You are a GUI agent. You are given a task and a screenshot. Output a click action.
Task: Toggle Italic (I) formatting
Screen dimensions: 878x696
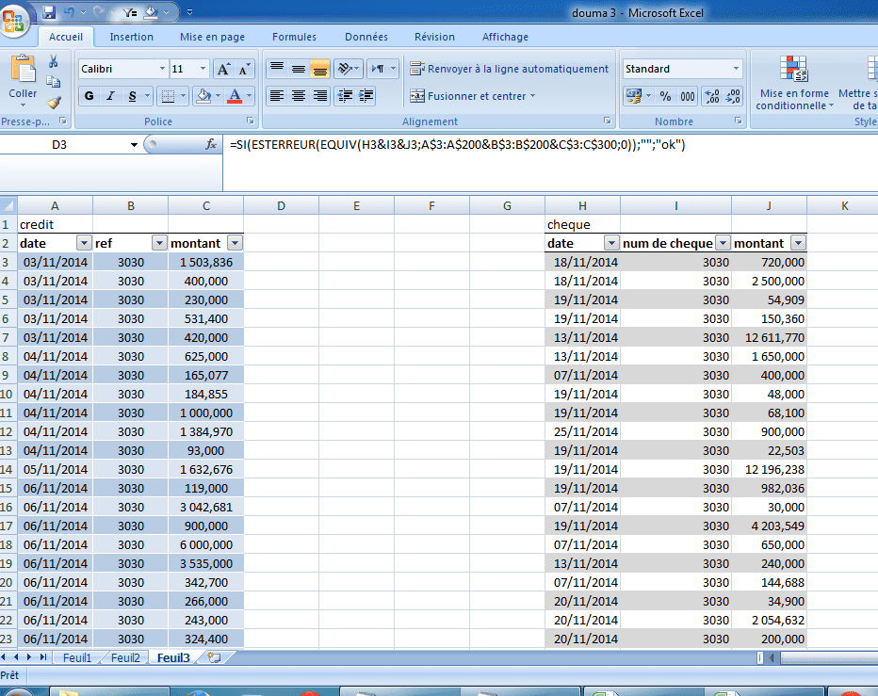pos(111,96)
